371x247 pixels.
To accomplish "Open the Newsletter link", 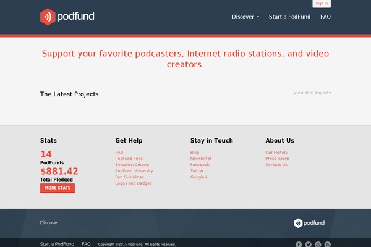I will [201, 158].
